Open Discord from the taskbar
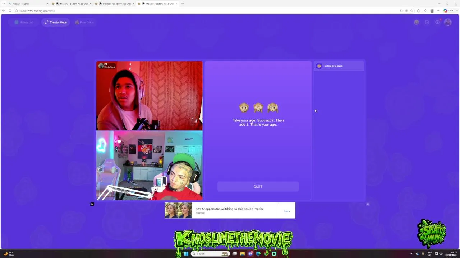Screen dimensions: 460x258 point(250,254)
